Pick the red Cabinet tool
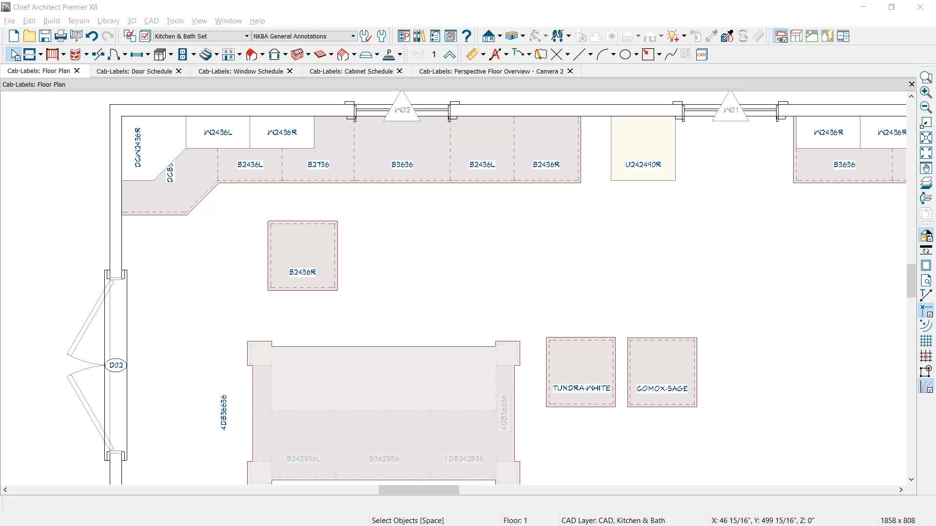Viewport: 936px width, 526px height. 76,55
